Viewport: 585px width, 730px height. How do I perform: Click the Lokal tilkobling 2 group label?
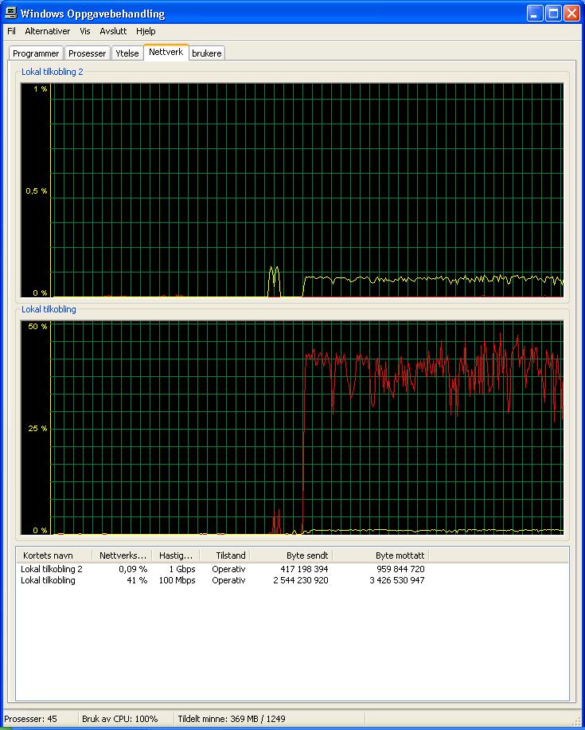[52, 72]
